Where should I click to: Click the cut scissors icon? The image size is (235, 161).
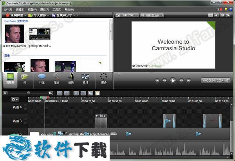coord(76,93)
